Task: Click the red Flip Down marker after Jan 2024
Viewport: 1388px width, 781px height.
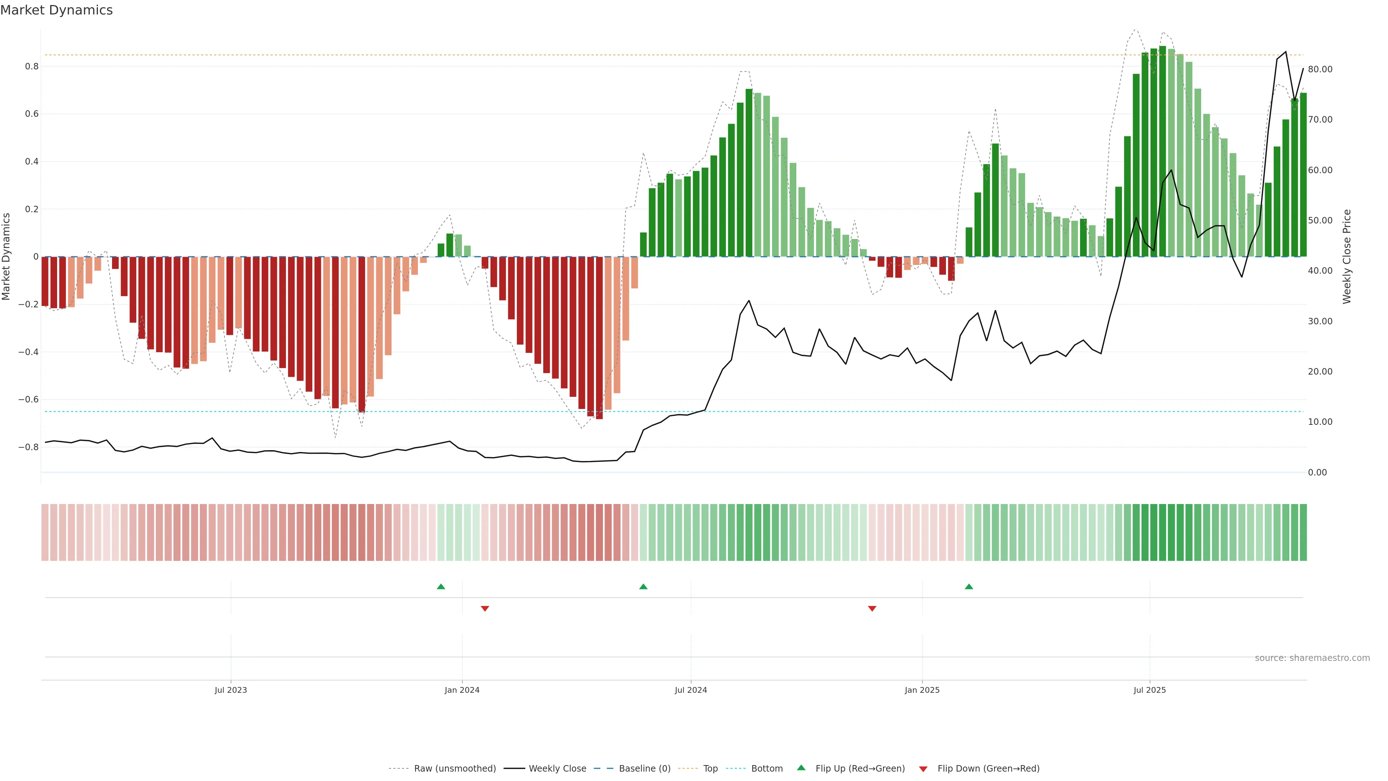Action: (x=485, y=609)
